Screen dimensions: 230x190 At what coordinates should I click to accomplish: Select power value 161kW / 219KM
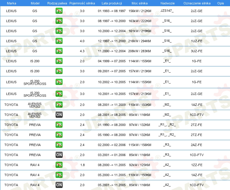coord(140,31)
